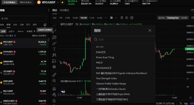Click the zoom in magnifier tool
The width and height of the screenshot is (194, 105).
[54, 81]
